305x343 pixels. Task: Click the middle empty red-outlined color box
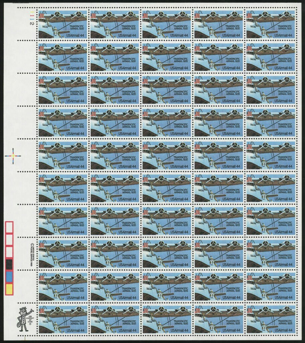point(9,239)
